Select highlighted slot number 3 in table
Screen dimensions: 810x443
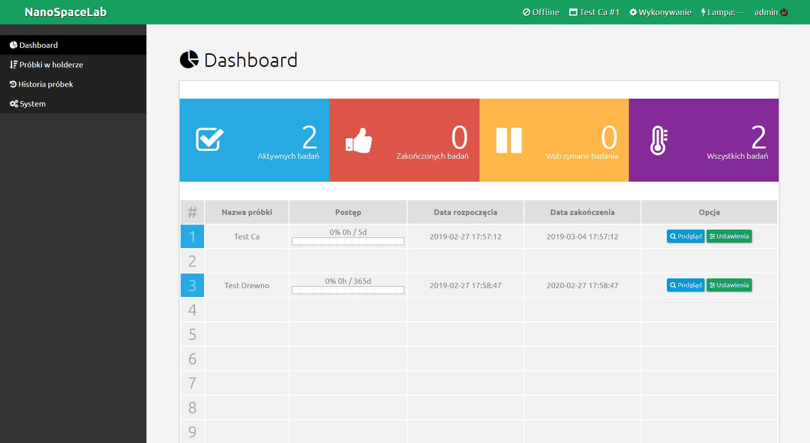click(x=192, y=285)
